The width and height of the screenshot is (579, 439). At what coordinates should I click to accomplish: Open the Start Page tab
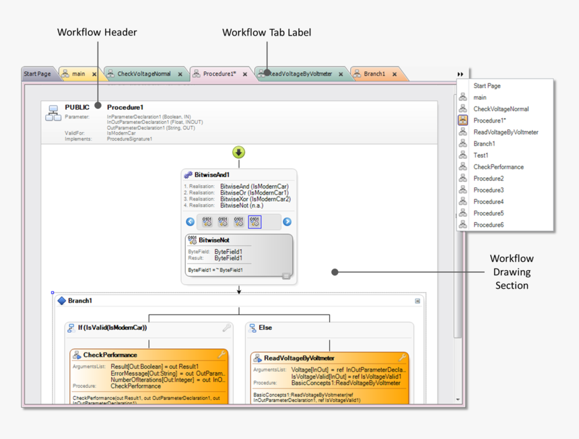(x=37, y=74)
